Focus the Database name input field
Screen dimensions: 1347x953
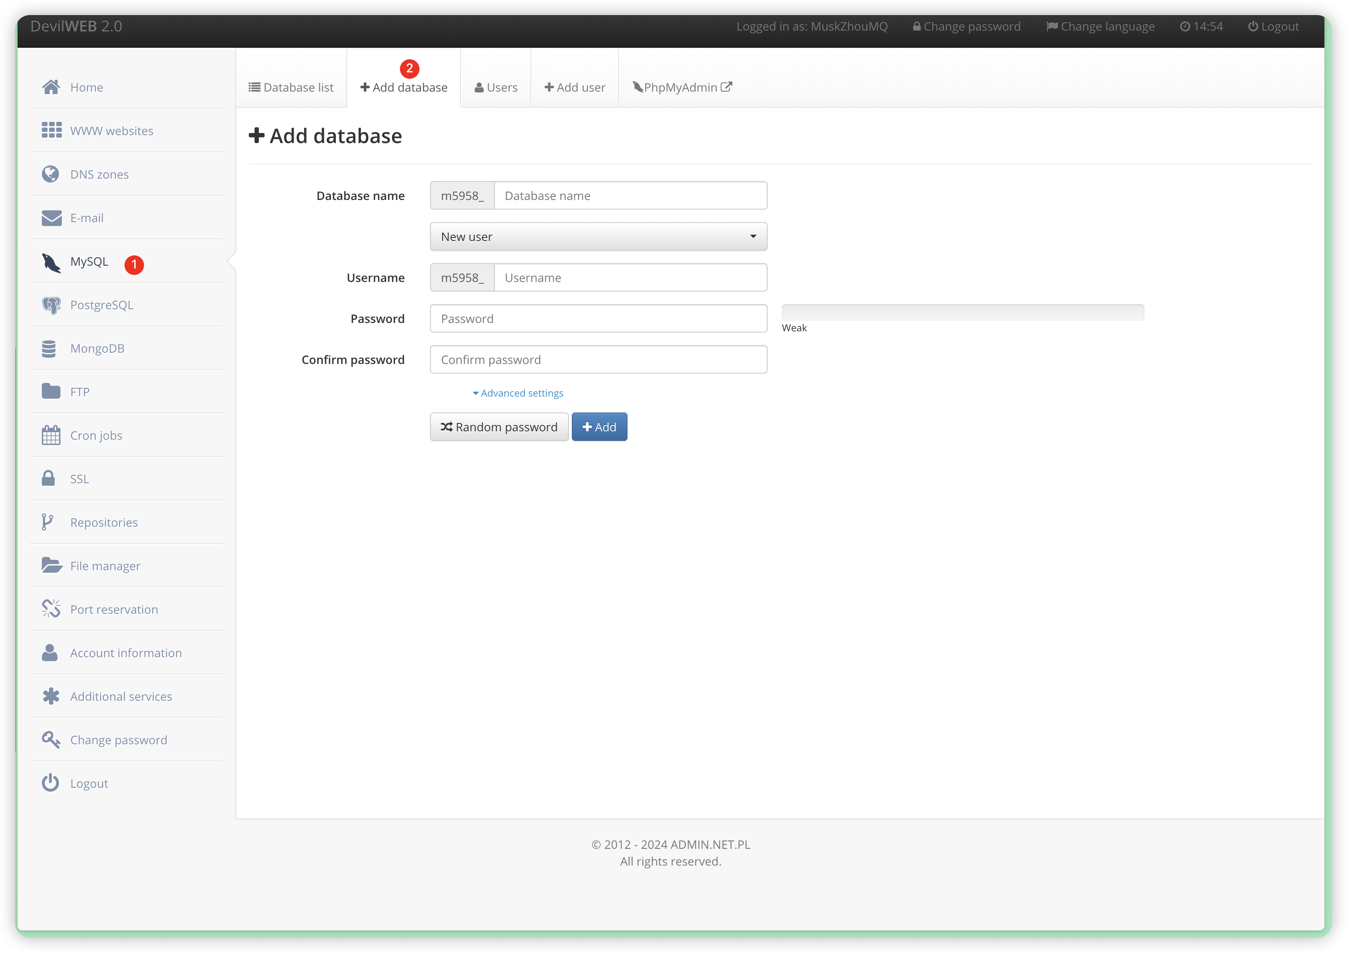pos(630,196)
